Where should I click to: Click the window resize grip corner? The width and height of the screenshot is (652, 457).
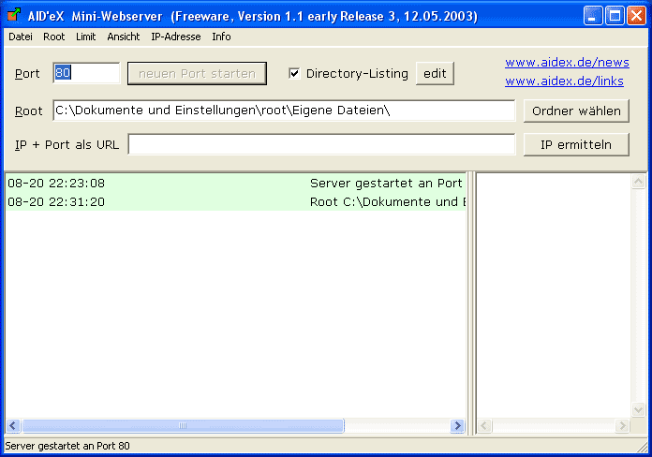[x=643, y=448]
